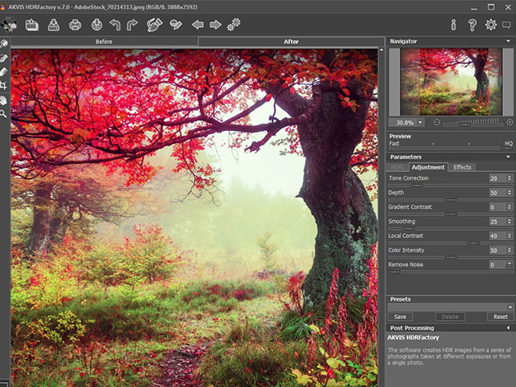Undo the last change with the undo arrow

(x=115, y=25)
